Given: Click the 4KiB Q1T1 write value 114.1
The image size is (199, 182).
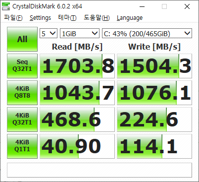Looking at the screenshot, I should click(x=154, y=146).
